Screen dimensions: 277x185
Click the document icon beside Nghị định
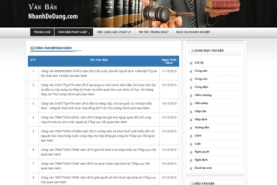(x=191, y=160)
